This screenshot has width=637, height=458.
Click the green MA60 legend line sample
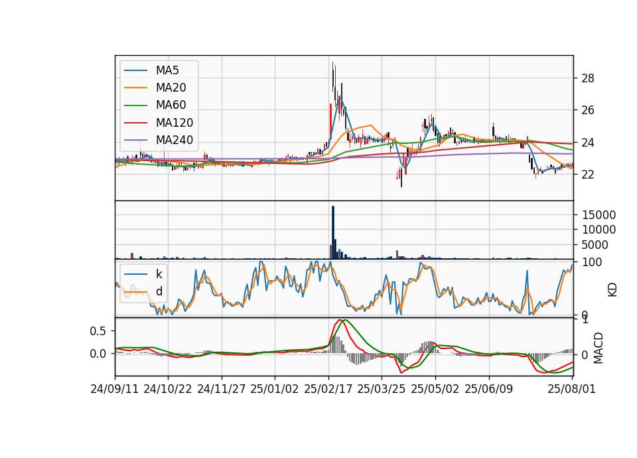tap(135, 106)
